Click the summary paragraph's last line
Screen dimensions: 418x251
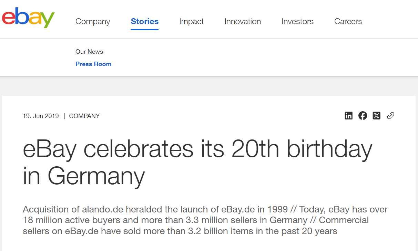[x=180, y=231]
